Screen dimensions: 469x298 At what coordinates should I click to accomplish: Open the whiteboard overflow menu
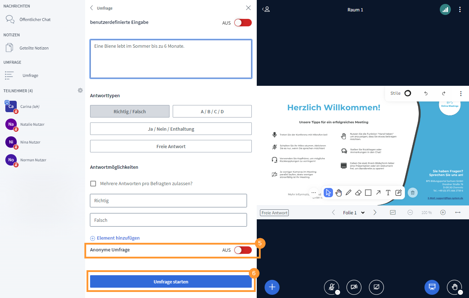tap(461, 93)
